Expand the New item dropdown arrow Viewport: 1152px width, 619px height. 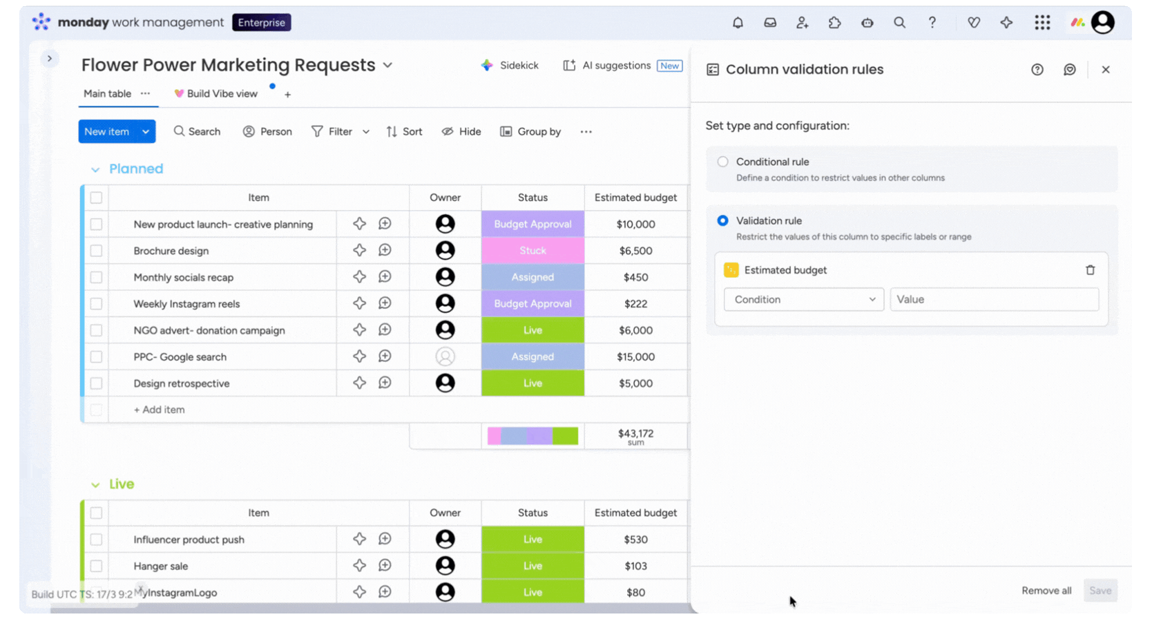(146, 132)
